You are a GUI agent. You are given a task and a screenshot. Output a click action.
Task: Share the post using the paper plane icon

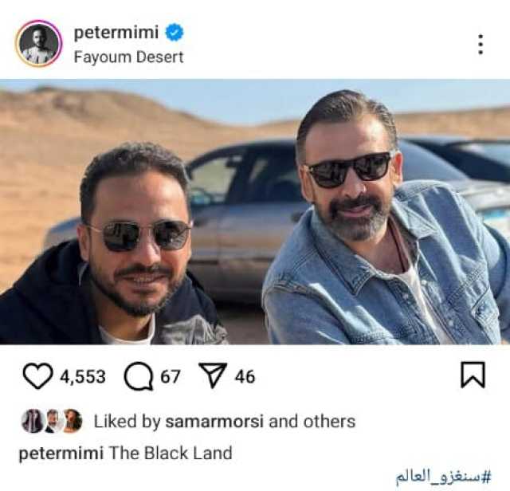[213, 375]
